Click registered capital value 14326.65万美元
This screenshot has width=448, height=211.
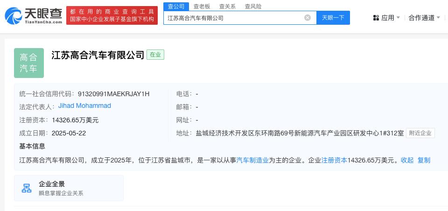[75, 120]
